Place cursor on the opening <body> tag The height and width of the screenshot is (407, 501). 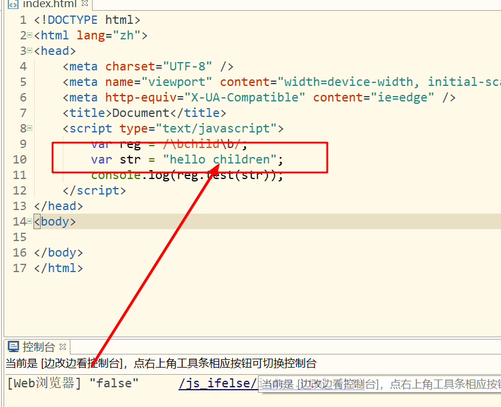coord(55,221)
